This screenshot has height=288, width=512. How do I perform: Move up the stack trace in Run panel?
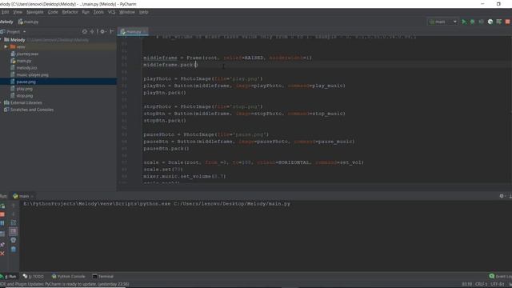(14, 206)
